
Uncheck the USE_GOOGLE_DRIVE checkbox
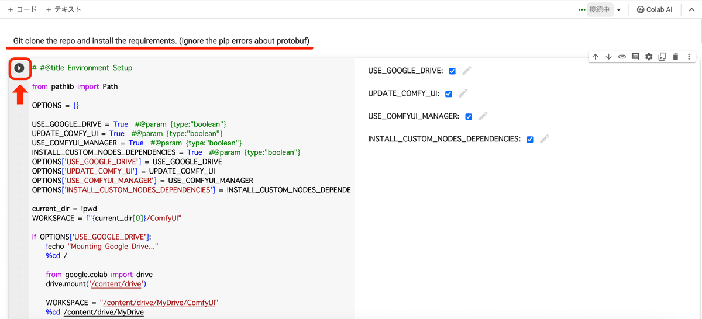pyautogui.click(x=452, y=71)
